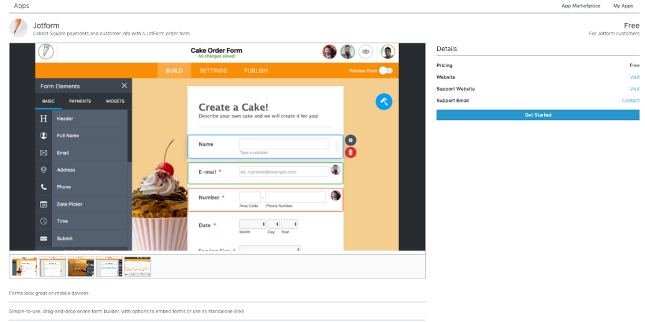645x322 pixels.
Task: Toggle the Preview Form switch
Action: pos(386,71)
